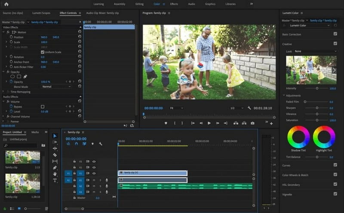Choose the Hand tool
This screenshot has width=344, height=213.
(x=55, y=174)
